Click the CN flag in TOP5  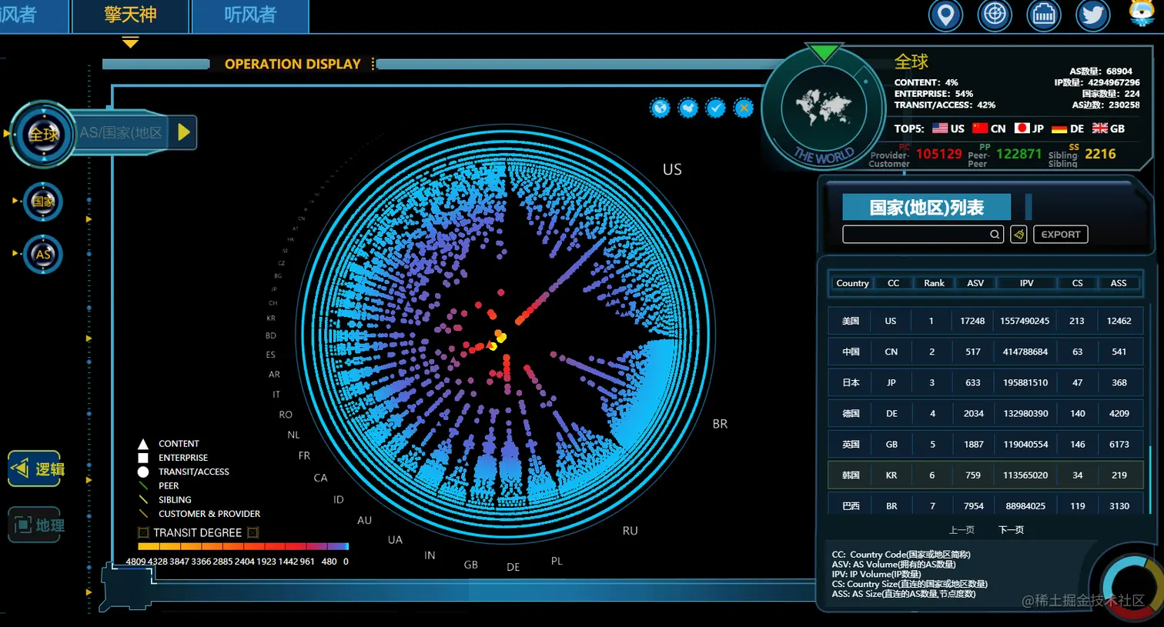coord(980,128)
